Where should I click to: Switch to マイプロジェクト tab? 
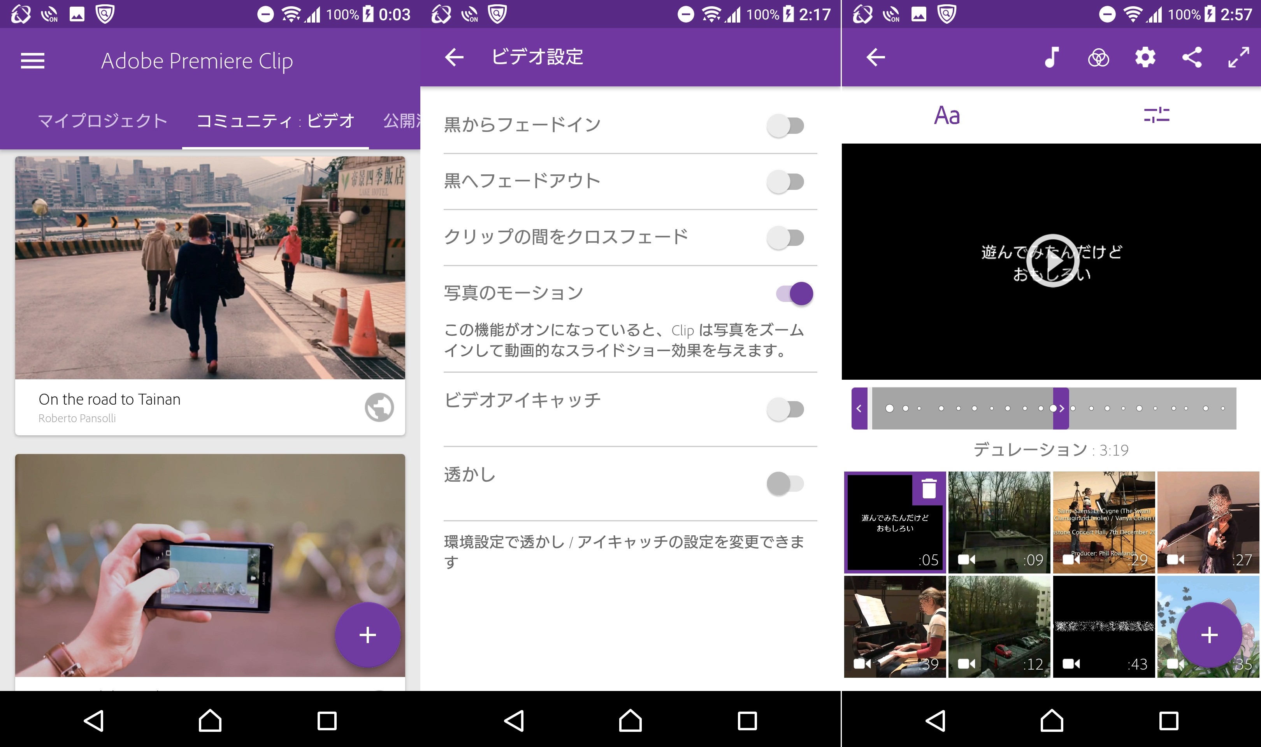(103, 121)
